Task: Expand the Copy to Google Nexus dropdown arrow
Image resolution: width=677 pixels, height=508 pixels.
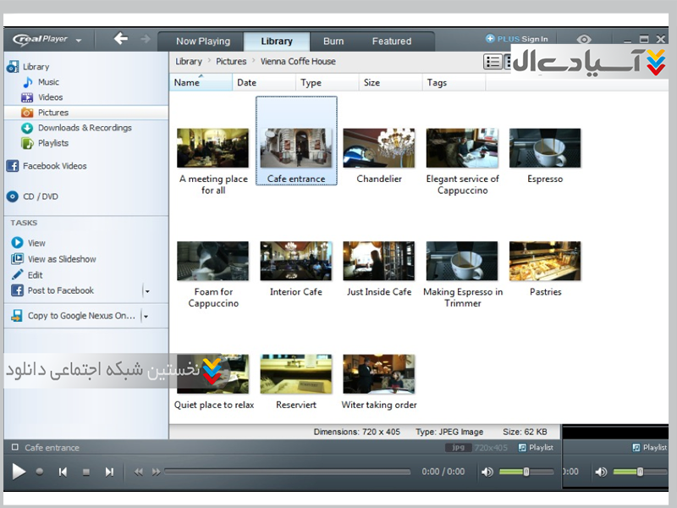Action: coord(146,317)
